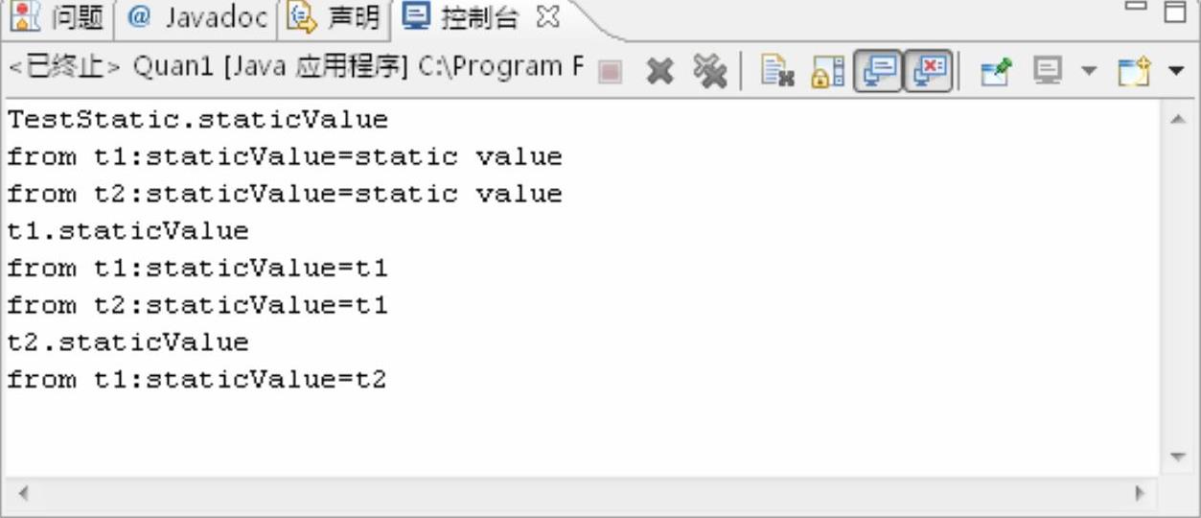Image resolution: width=1201 pixels, height=518 pixels.
Task: Maximize the console view panel
Action: tap(1174, 12)
